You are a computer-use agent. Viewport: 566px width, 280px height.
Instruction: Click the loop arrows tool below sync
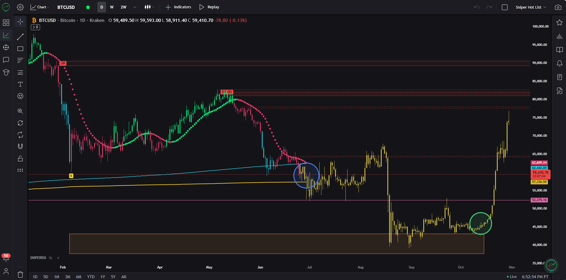[20, 135]
